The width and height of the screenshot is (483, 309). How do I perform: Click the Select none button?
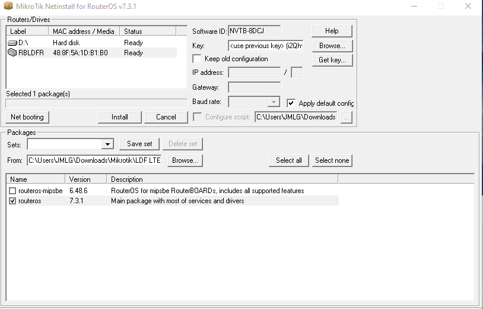(x=332, y=160)
